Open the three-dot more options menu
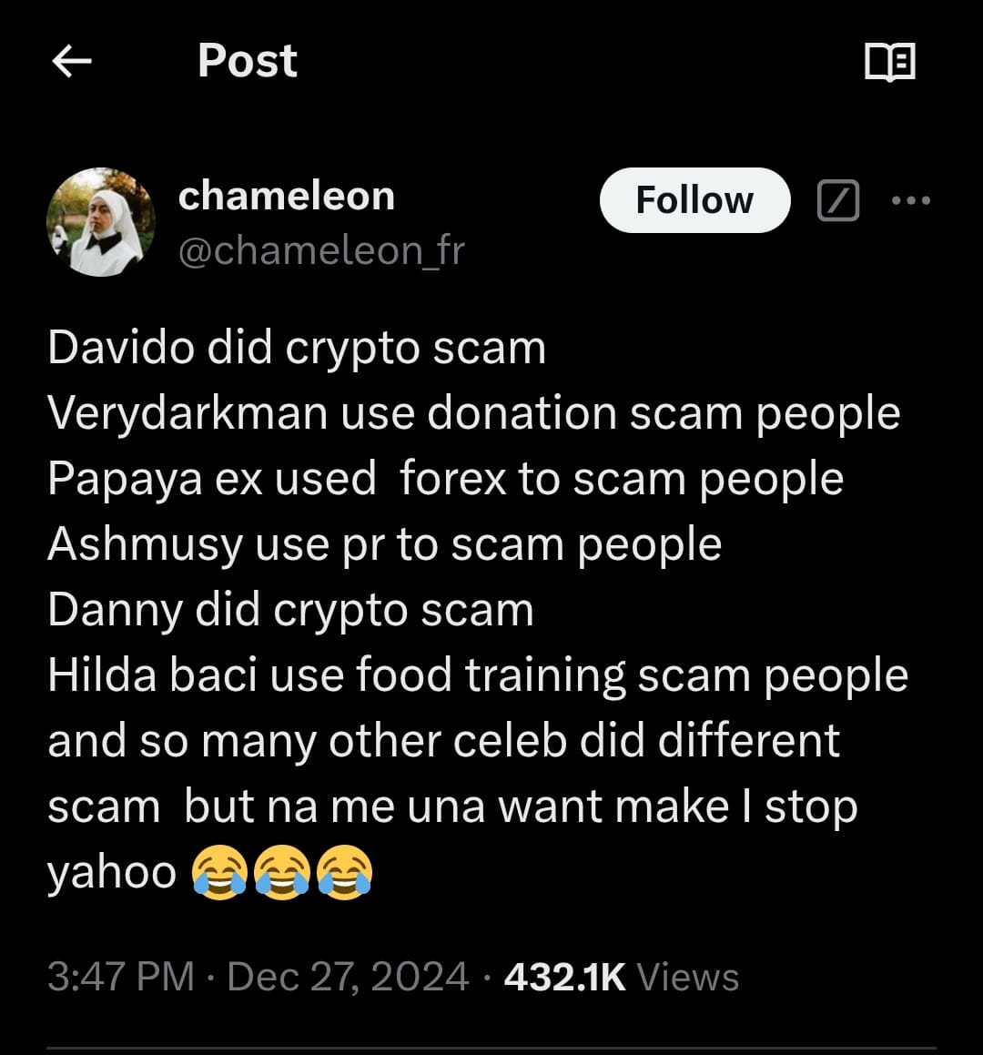This screenshot has width=983, height=1055. [911, 200]
